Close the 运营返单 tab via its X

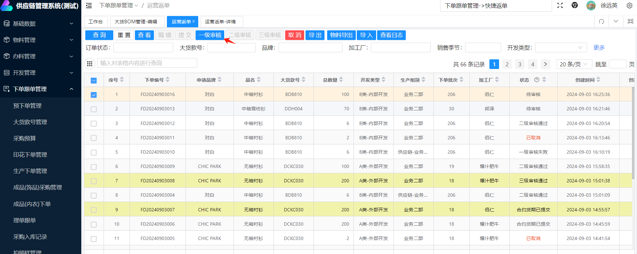coord(194,21)
